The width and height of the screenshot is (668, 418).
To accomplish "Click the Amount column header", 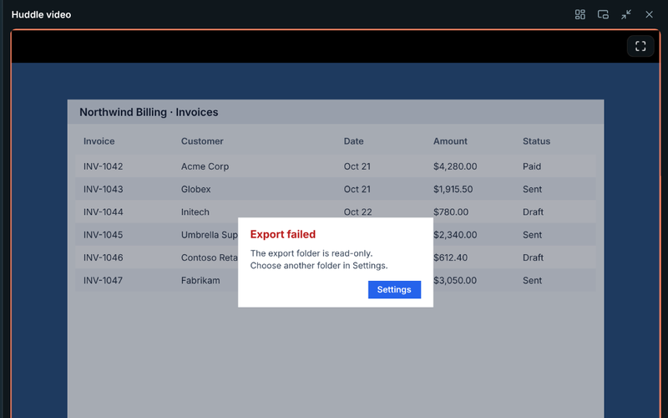I will [450, 141].
